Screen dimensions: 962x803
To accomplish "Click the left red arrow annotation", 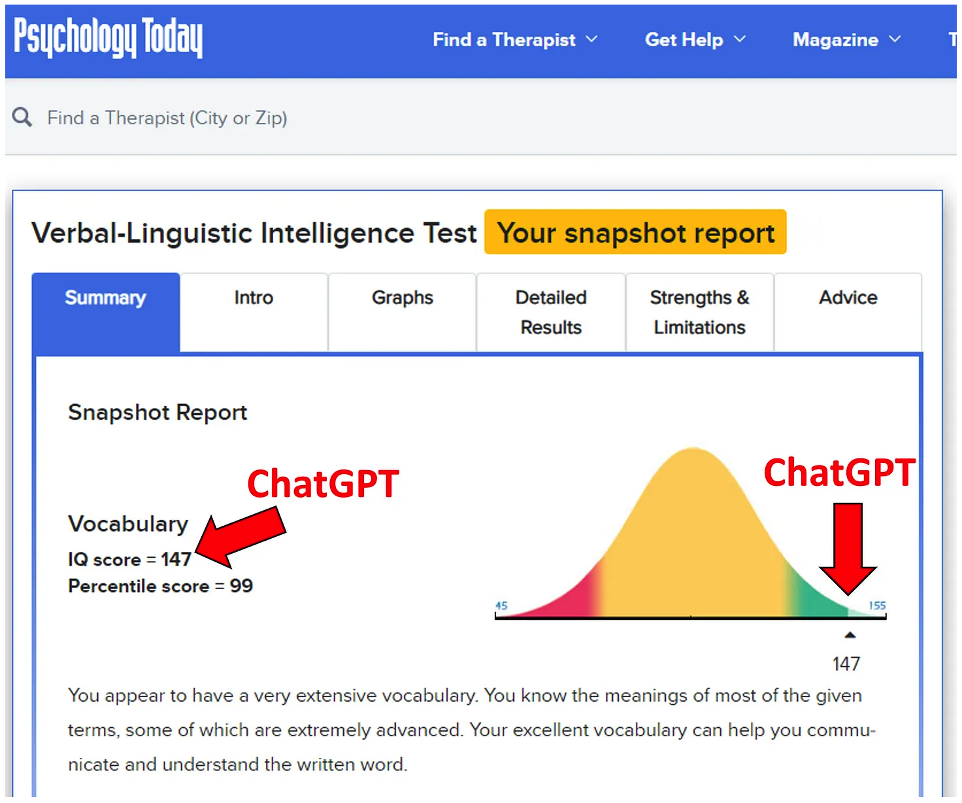I will coord(241,538).
